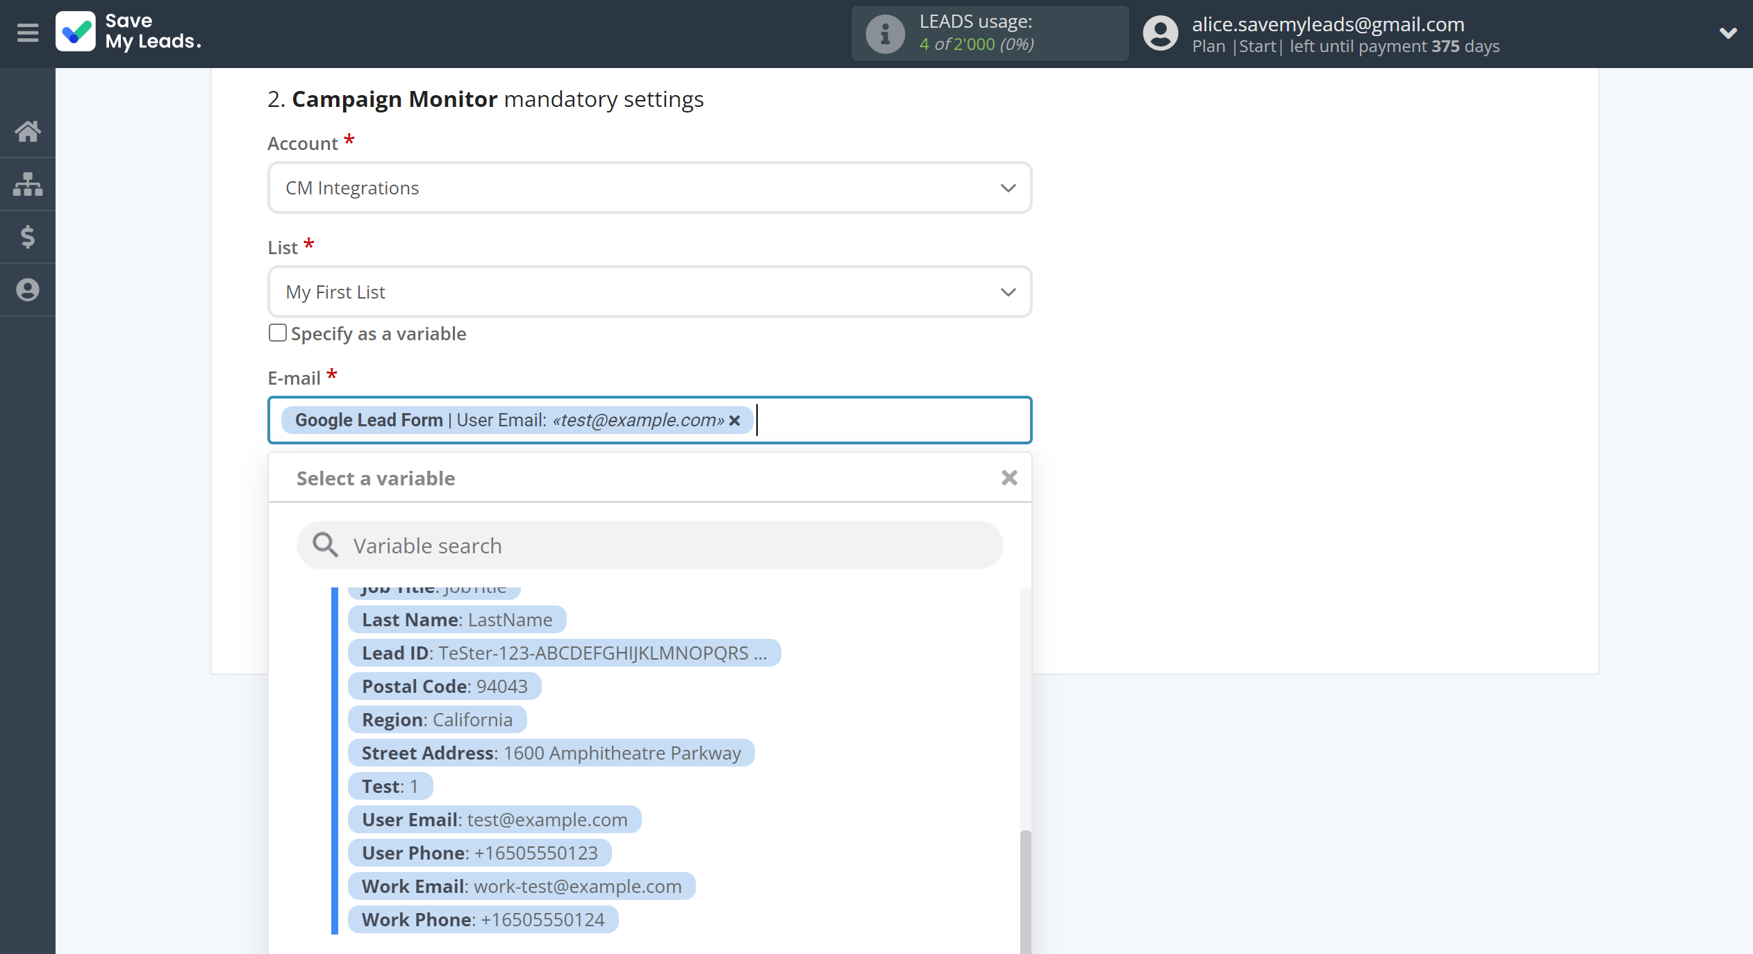Open the Account dropdown CM Integrations
The width and height of the screenshot is (1753, 954).
click(x=649, y=188)
